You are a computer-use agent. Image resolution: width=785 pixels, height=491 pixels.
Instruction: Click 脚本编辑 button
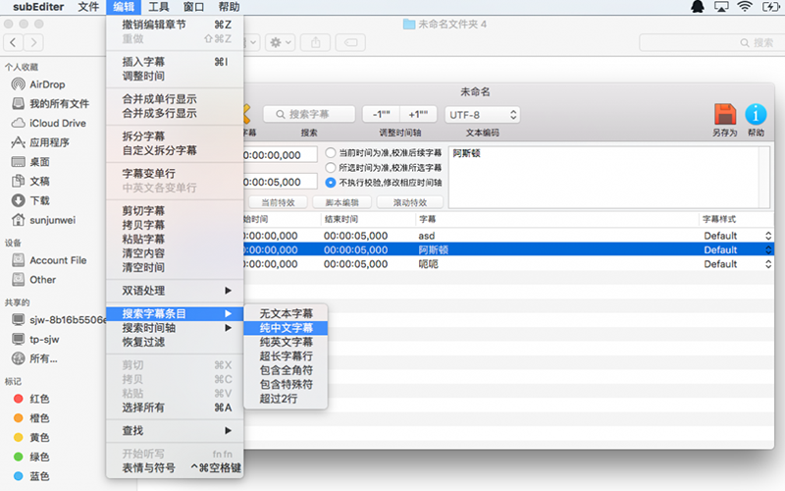[x=341, y=202]
